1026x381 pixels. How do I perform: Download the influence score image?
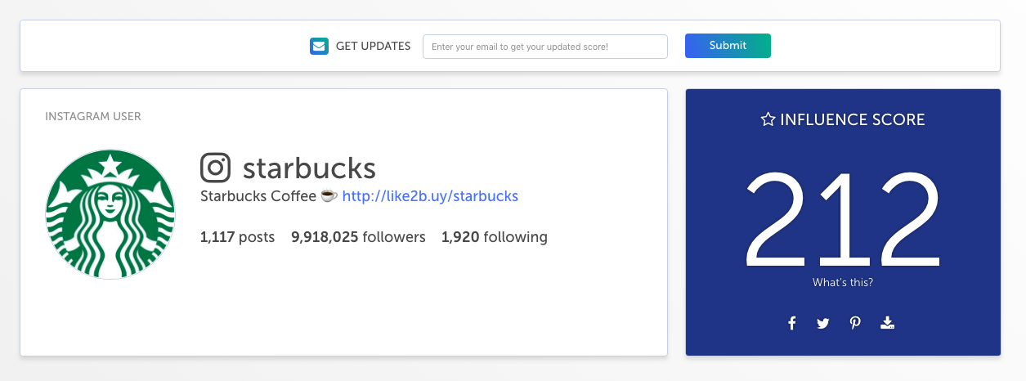click(x=888, y=323)
